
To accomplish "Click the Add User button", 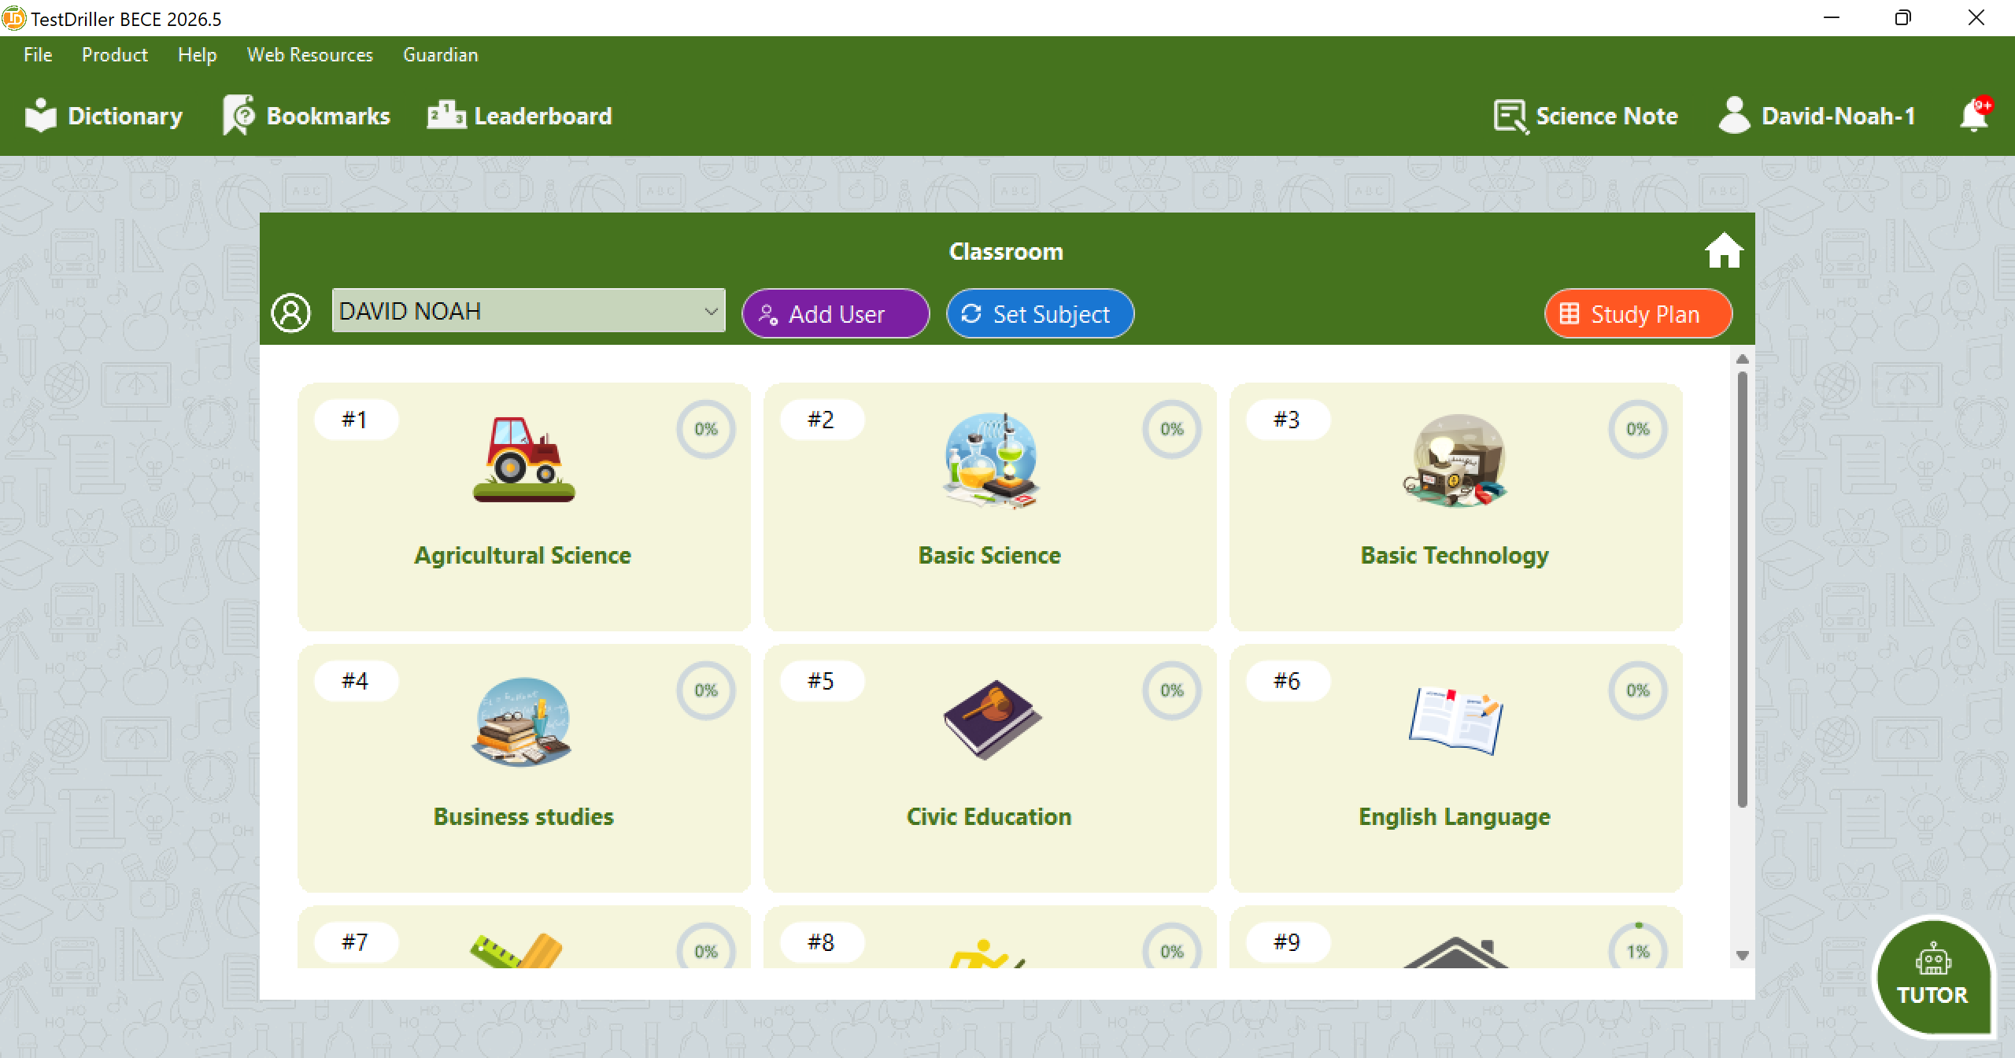I will 835,313.
